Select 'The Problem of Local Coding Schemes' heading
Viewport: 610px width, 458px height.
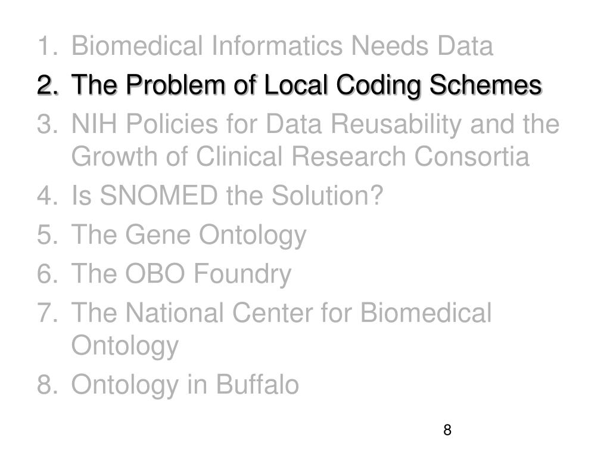307,86
